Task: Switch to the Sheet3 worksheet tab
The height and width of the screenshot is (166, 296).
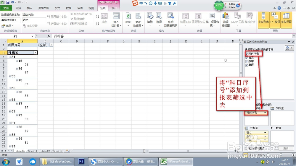Action: (x=58, y=151)
